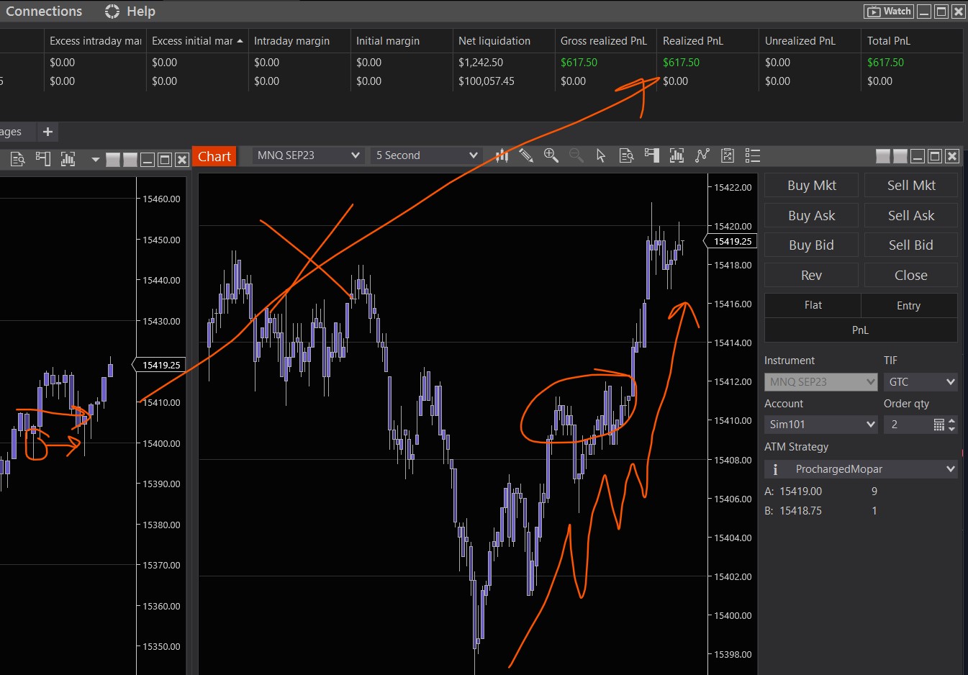The height and width of the screenshot is (675, 968).
Task: Click the Close position button
Action: (x=910, y=275)
